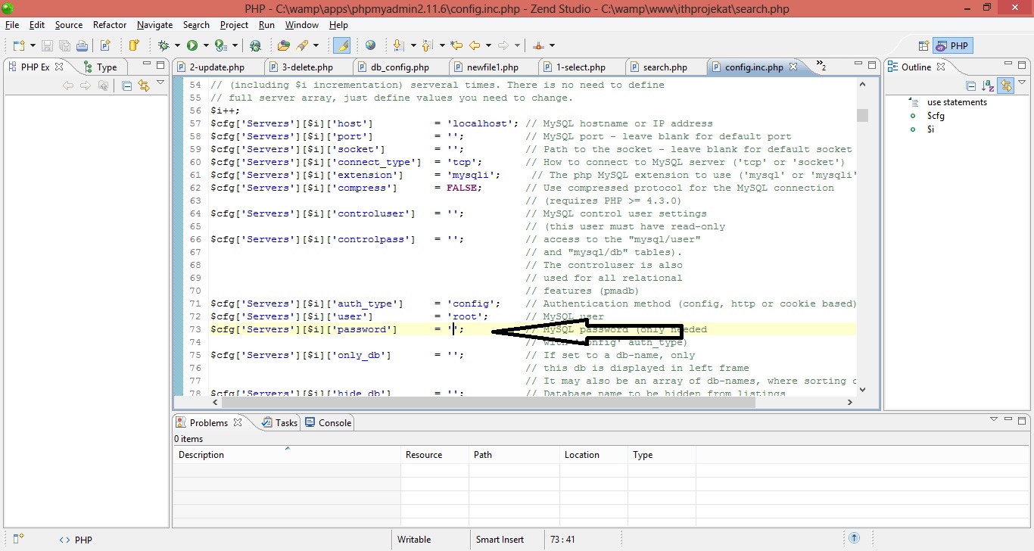The height and width of the screenshot is (551, 1034).
Task: Click Smart Insert in status bar
Action: (x=500, y=540)
